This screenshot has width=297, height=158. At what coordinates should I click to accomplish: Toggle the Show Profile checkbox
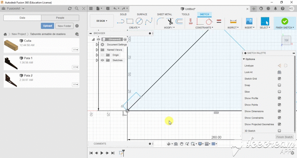pyautogui.click(x=279, y=98)
